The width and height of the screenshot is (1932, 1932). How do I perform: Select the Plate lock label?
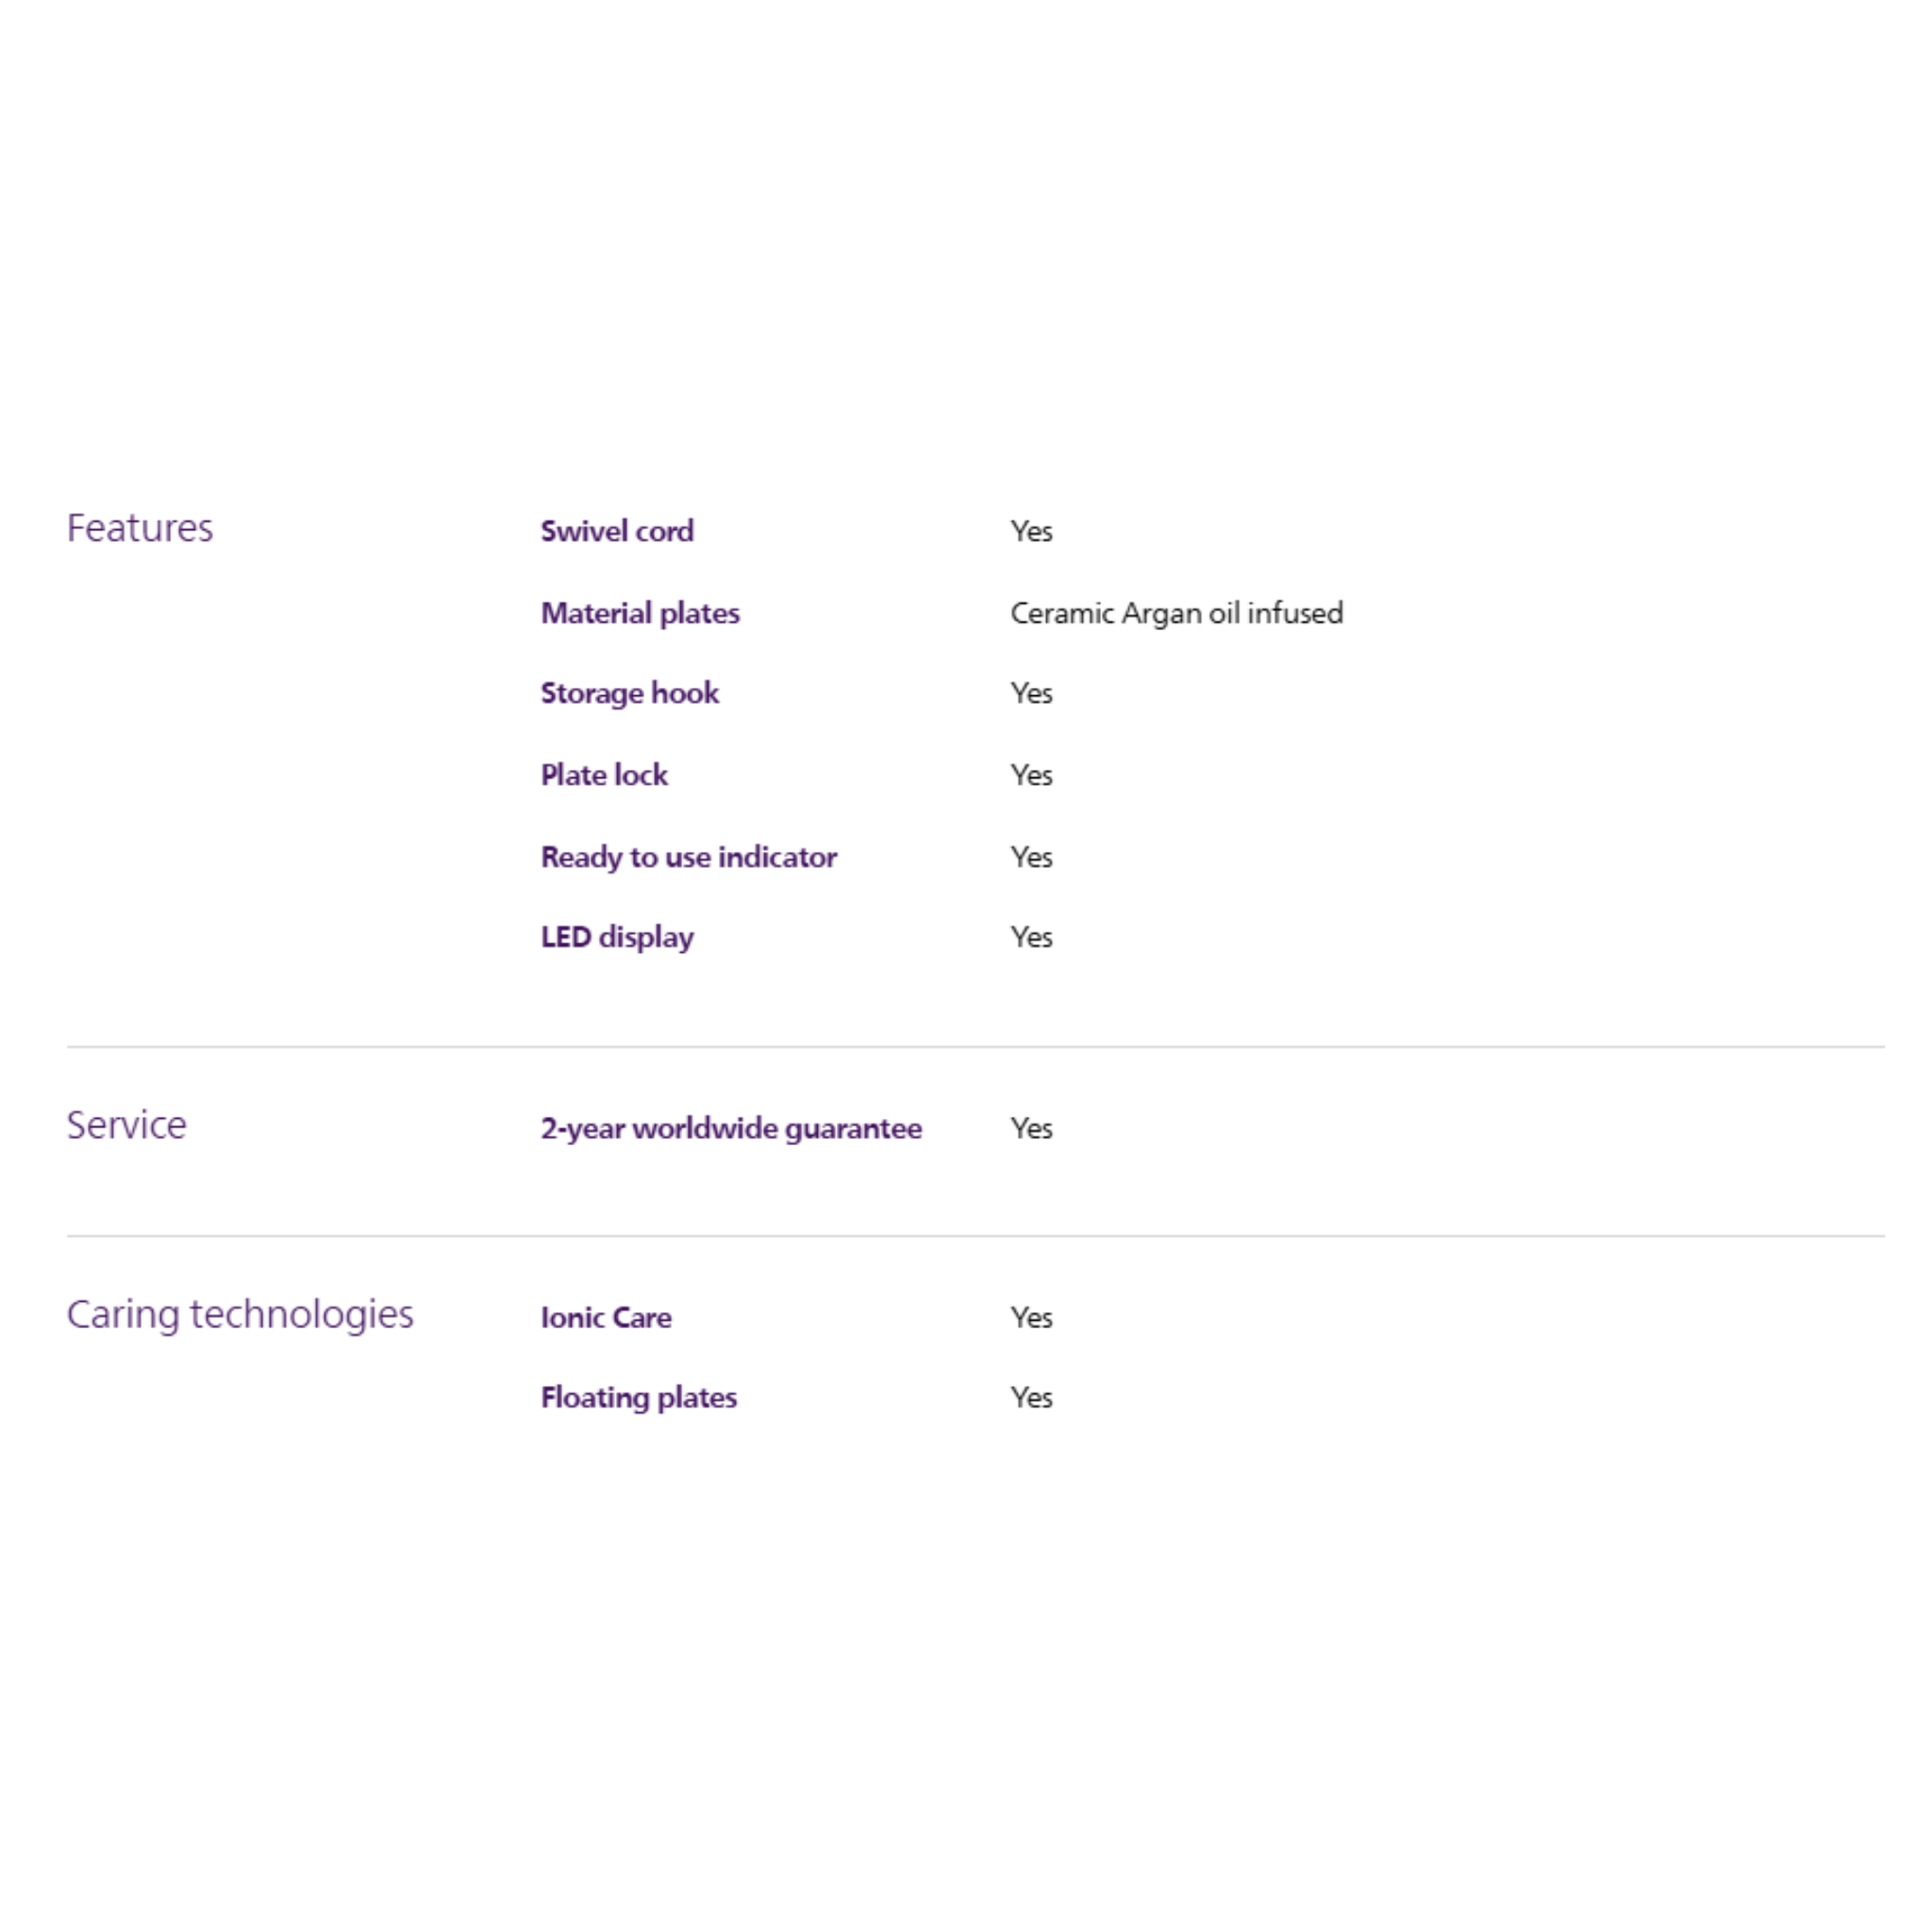coord(603,775)
